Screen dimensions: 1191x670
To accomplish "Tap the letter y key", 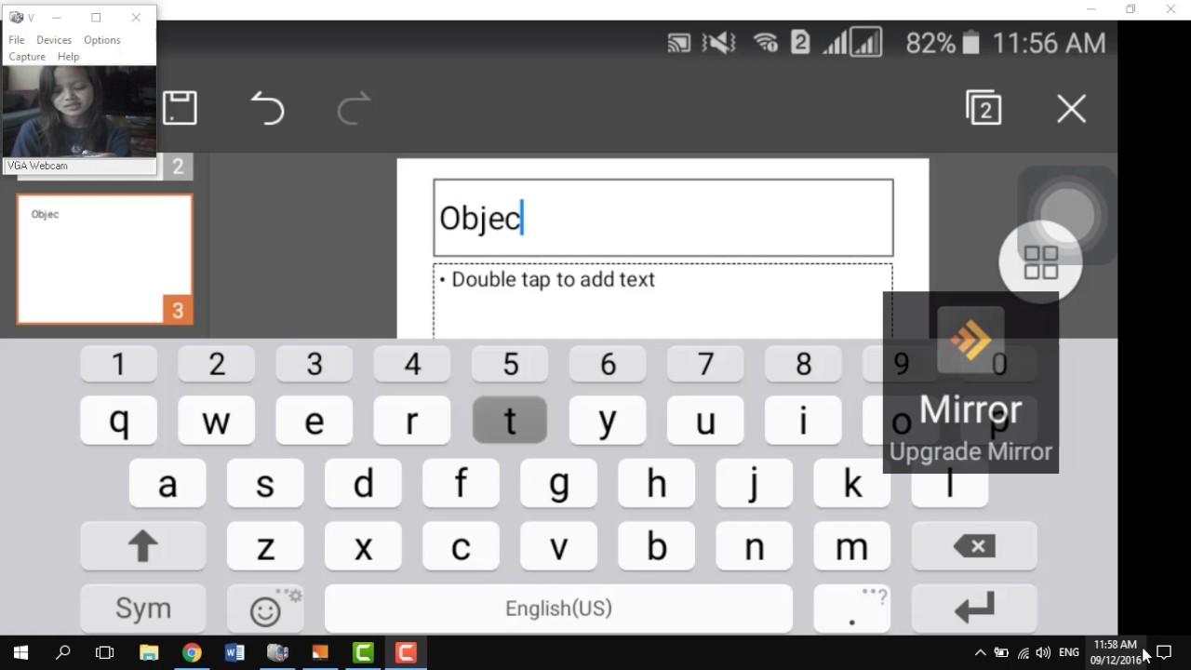I will tap(607, 422).
